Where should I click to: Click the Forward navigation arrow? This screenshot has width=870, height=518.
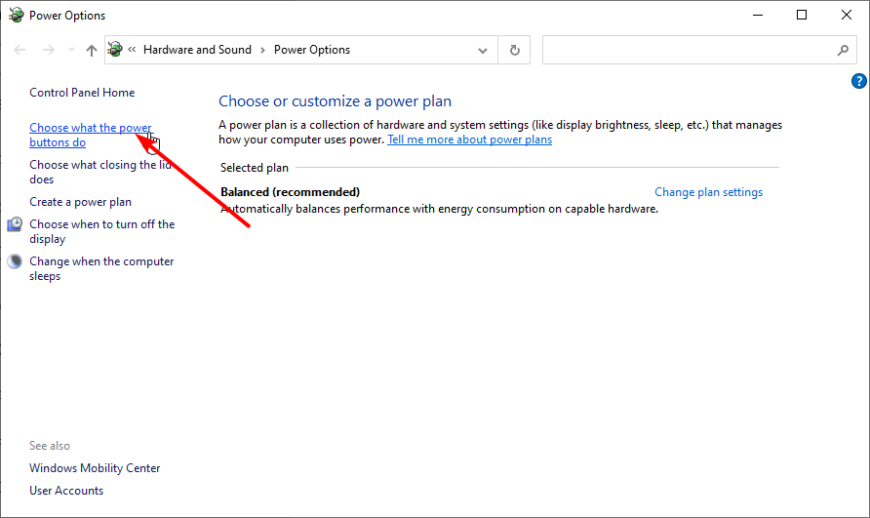click(x=48, y=50)
